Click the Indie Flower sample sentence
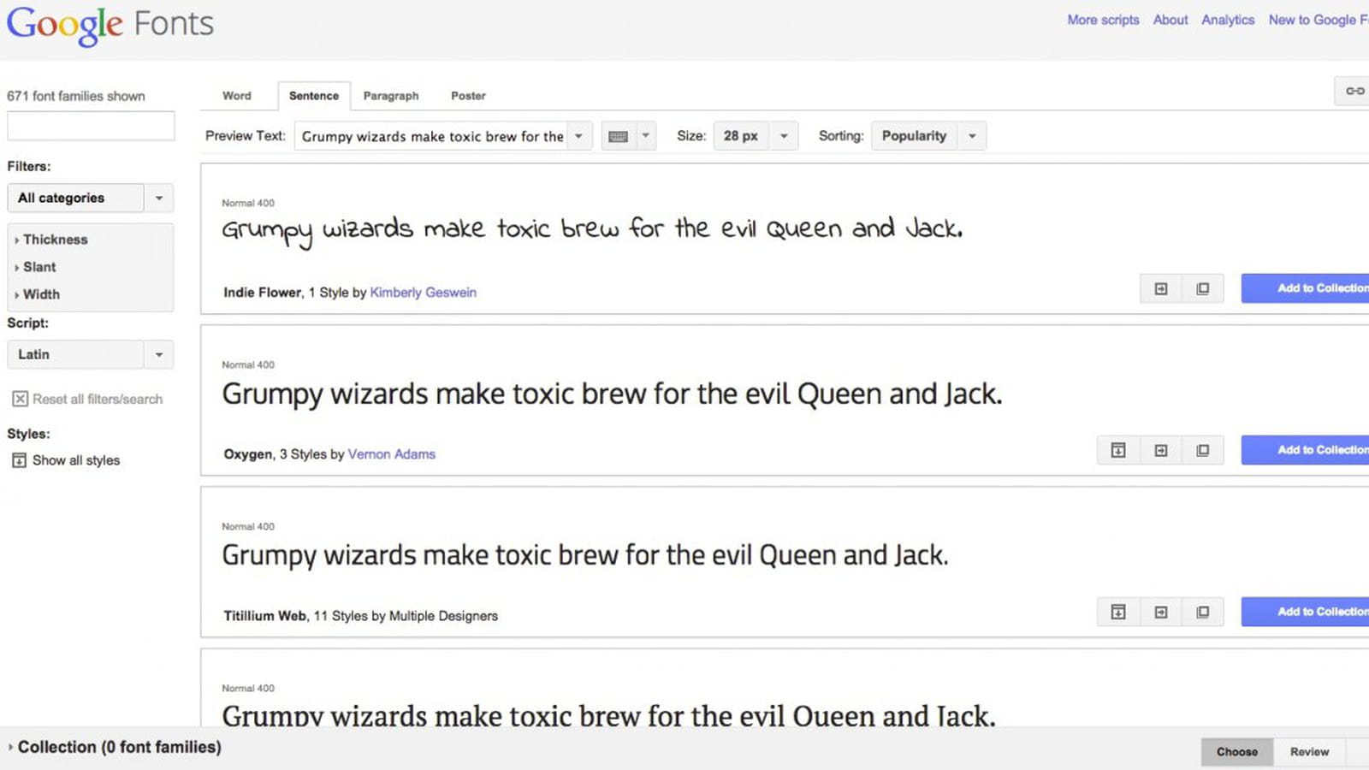This screenshot has height=770, width=1369. [x=592, y=230]
